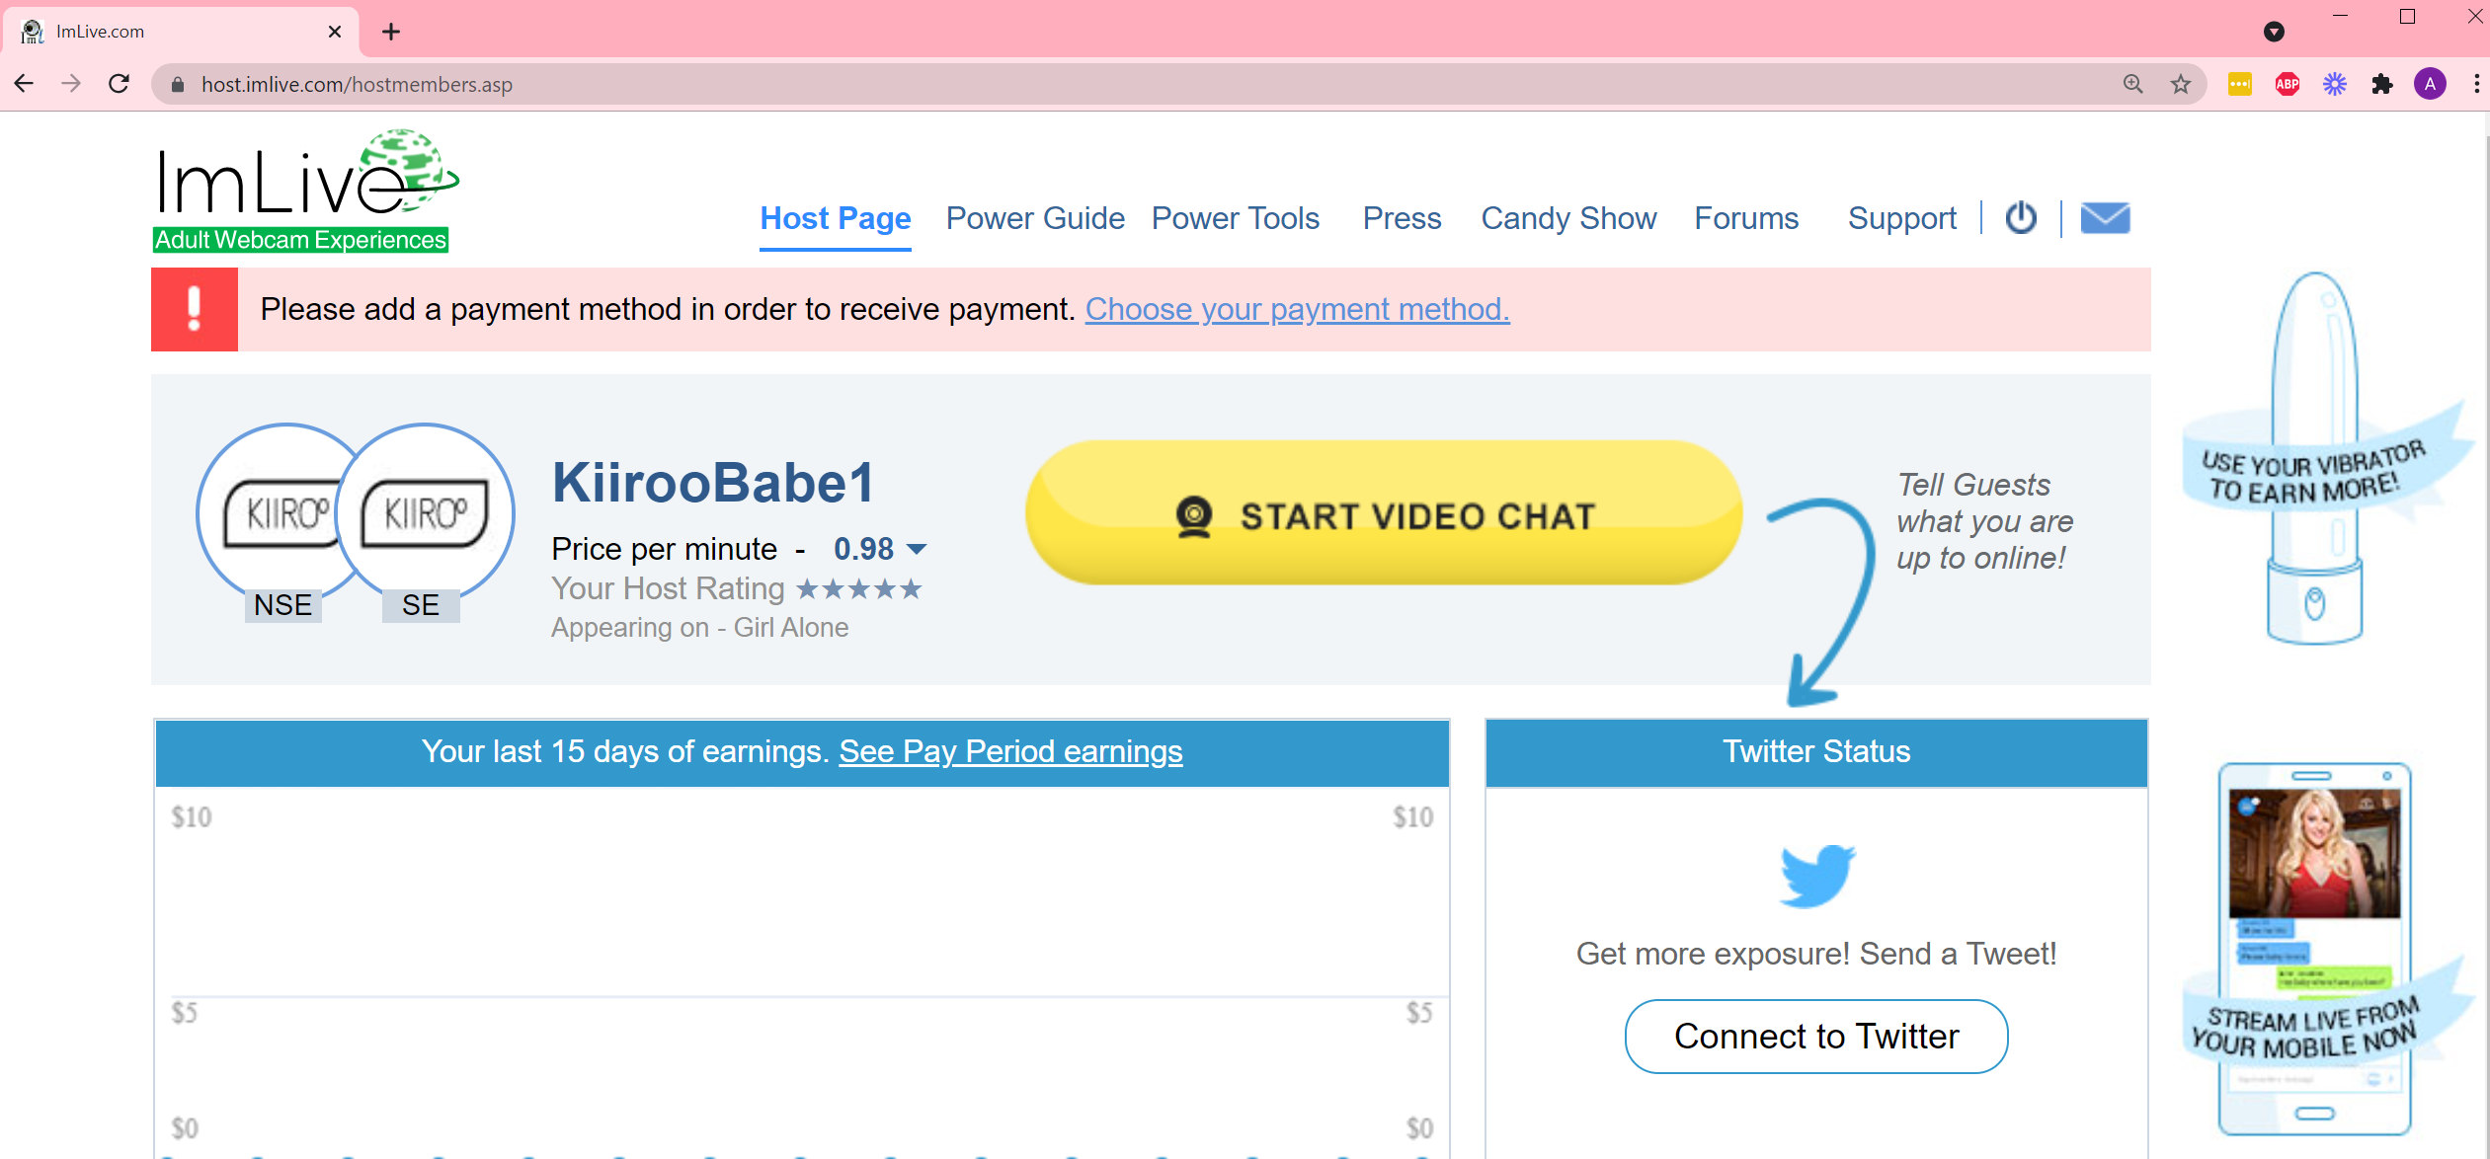2490x1159 pixels.
Task: Expand the price per minute dropdown
Action: coord(917,549)
